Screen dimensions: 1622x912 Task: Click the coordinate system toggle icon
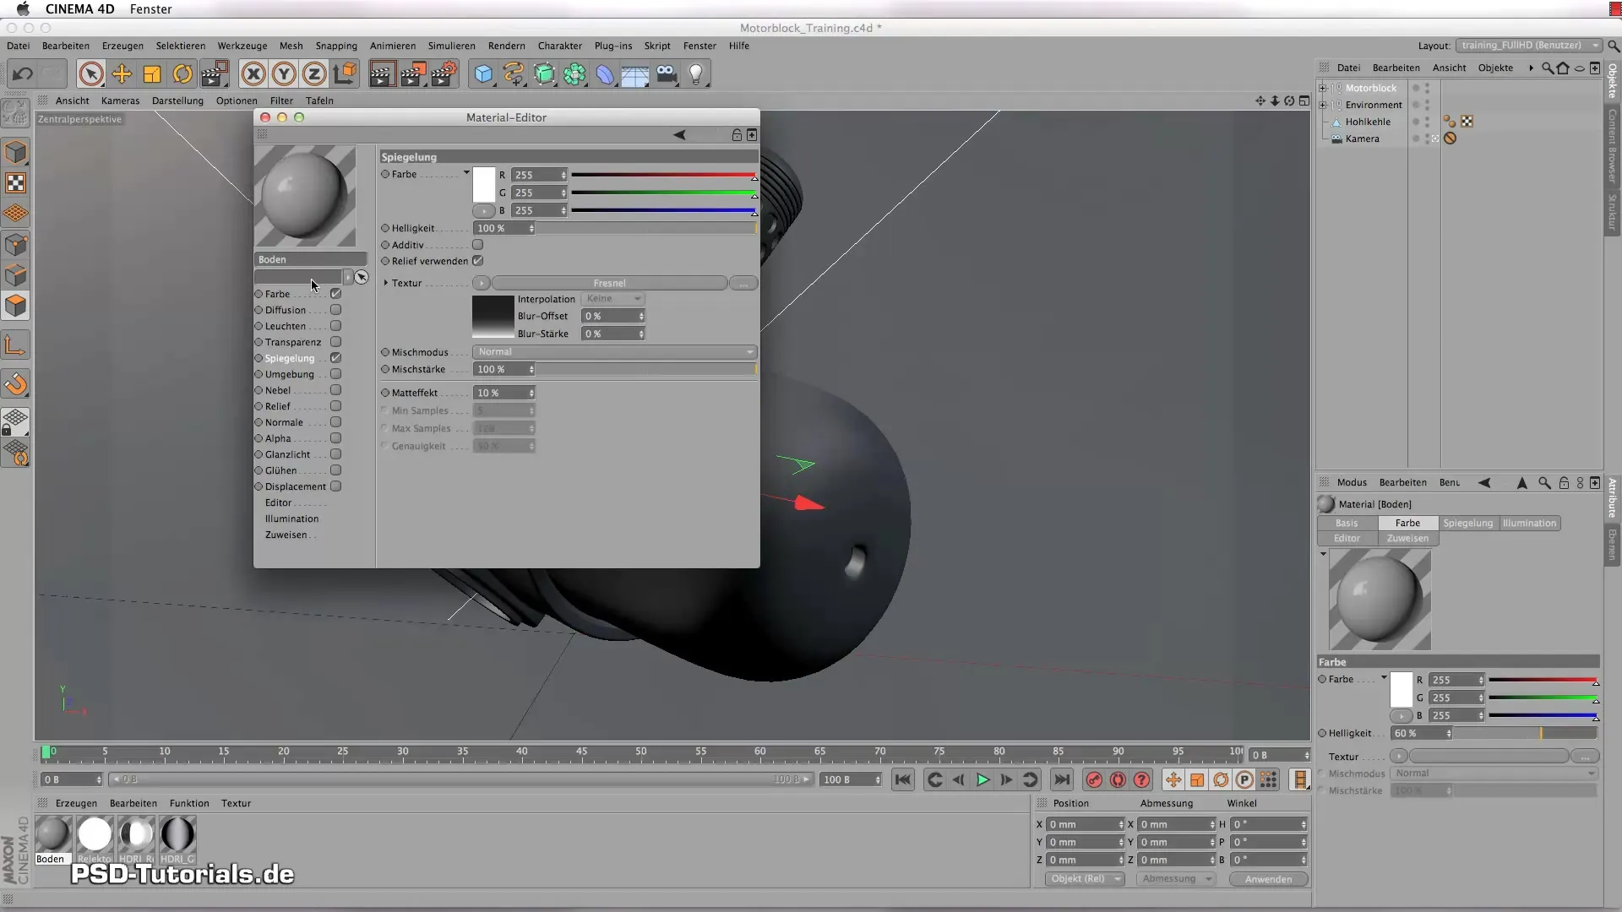345,74
